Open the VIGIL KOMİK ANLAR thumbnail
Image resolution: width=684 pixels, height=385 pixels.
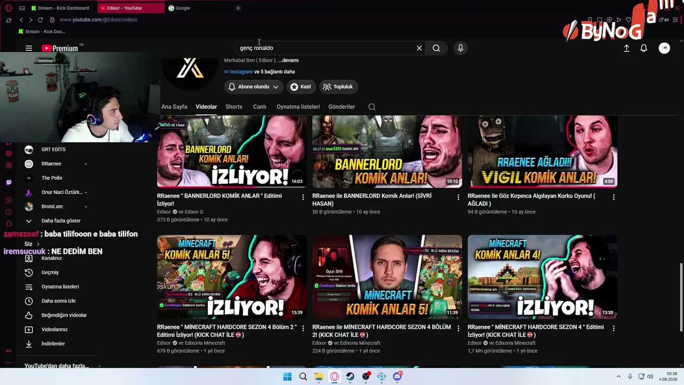pos(542,151)
